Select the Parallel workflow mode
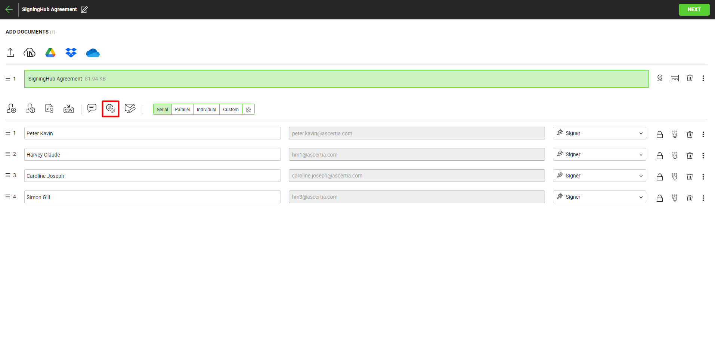Viewport: 715px width, 337px height. point(182,110)
